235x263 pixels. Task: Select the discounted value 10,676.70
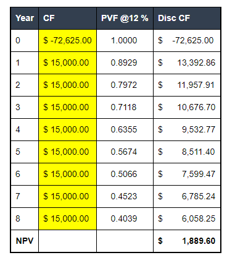coord(196,107)
